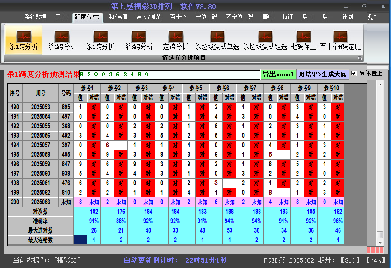The height and width of the screenshot is (268, 391).
Task: Click the 53 max streak cell
Action: 230,230
